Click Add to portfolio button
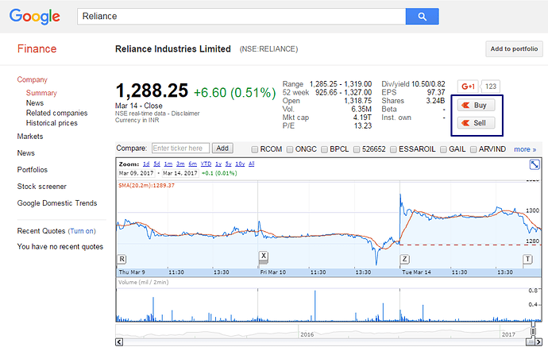 [x=514, y=49]
